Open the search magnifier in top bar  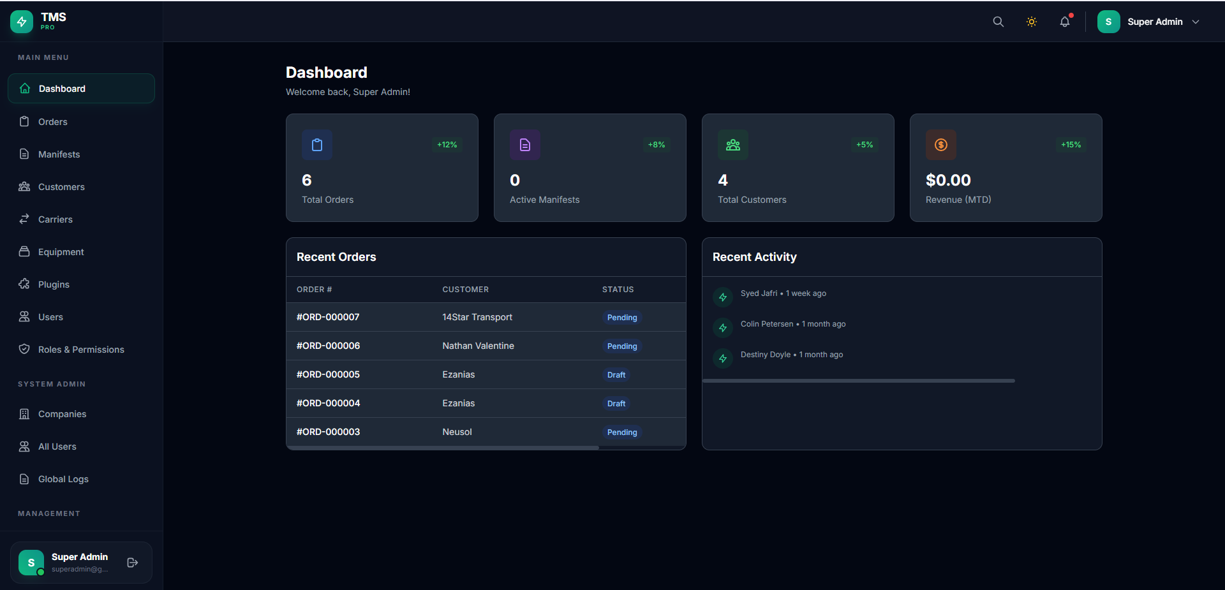pos(999,22)
